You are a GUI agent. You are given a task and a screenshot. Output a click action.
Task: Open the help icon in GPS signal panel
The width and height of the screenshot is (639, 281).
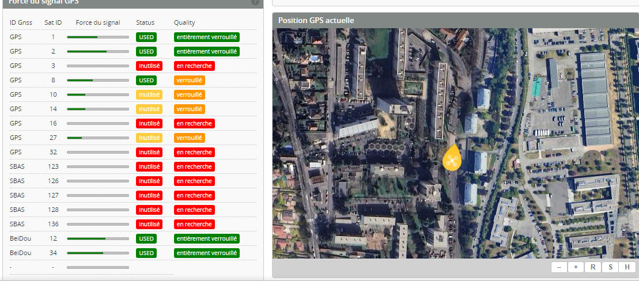pos(255,2)
